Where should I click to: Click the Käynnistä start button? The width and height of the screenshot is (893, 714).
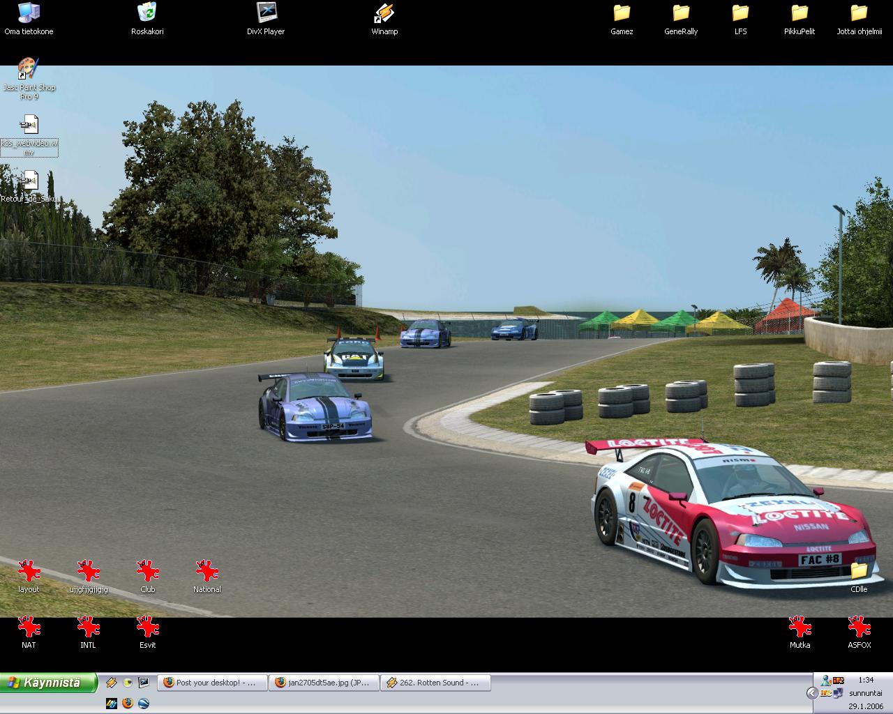click(48, 683)
